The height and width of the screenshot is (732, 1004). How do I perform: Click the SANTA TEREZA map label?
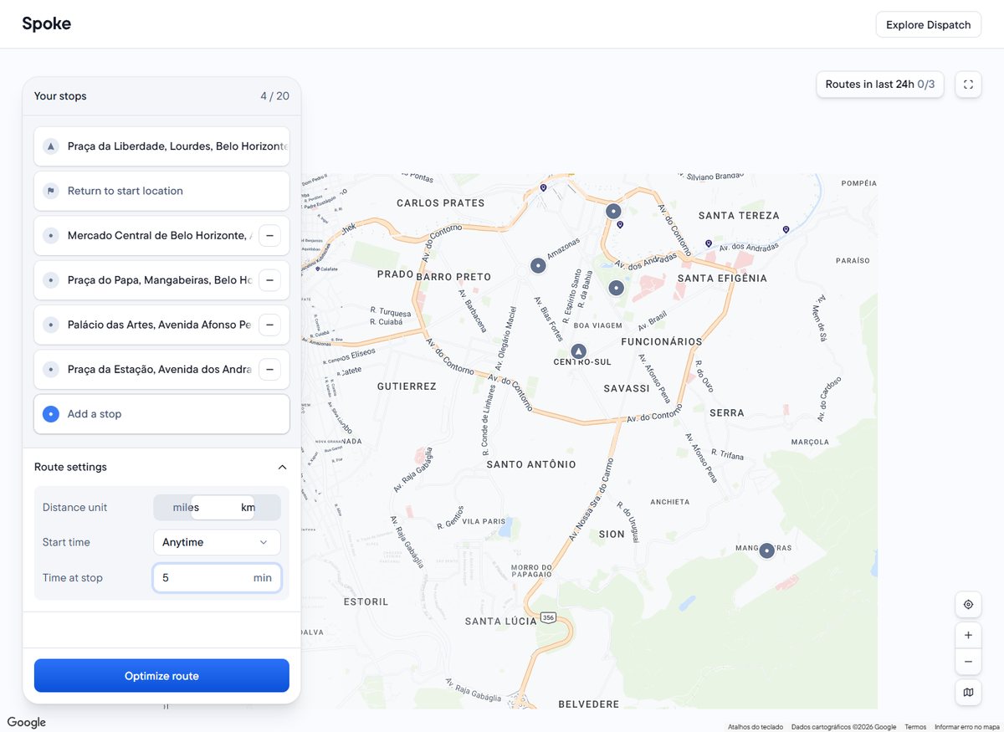click(739, 216)
